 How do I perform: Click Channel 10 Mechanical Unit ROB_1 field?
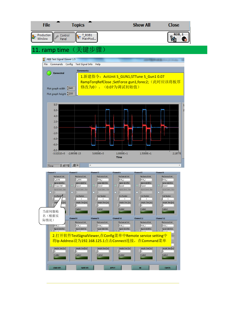pyautogui.click(x=125, y=226)
